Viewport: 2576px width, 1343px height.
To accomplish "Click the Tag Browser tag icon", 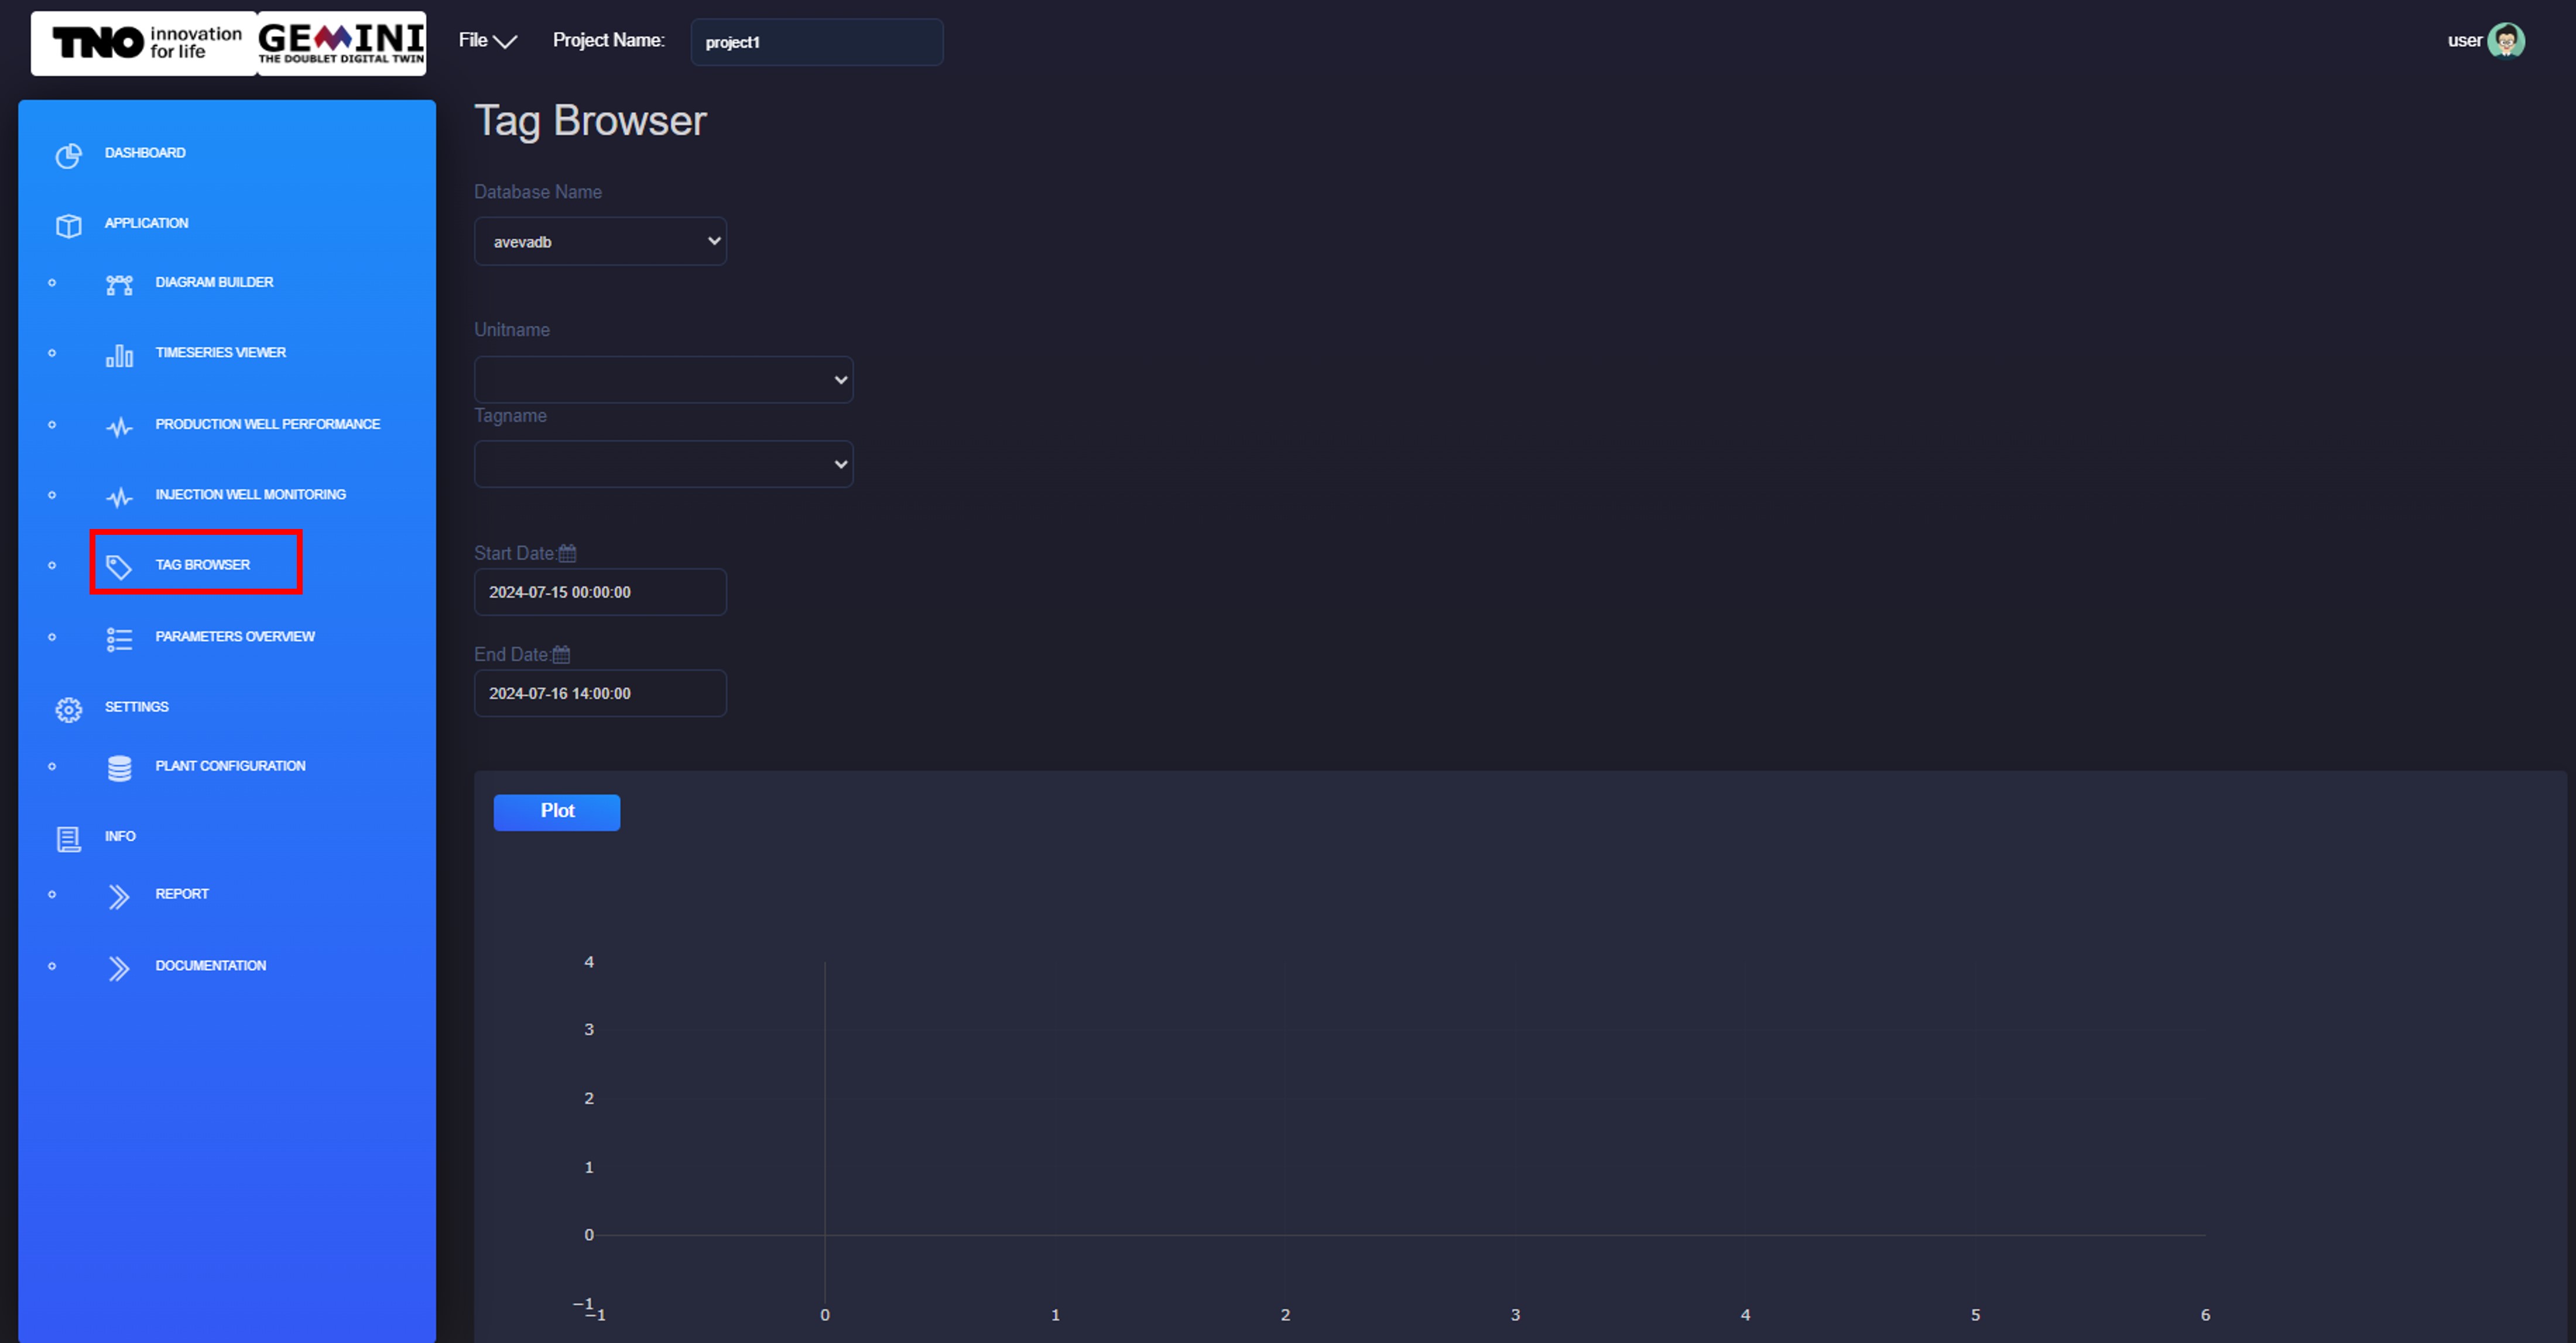I will (119, 568).
